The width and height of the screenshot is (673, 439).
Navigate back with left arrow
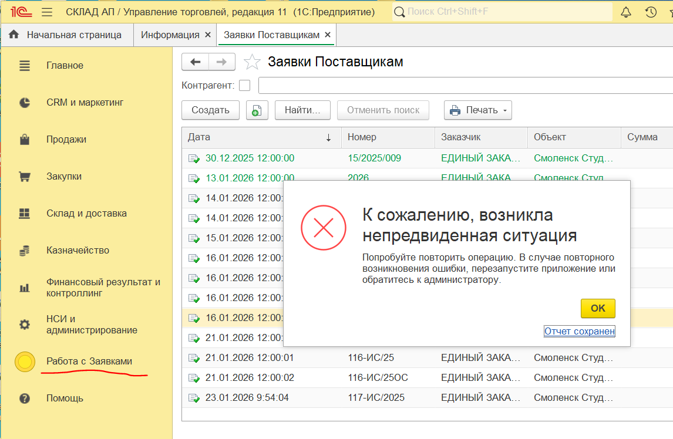pos(196,62)
